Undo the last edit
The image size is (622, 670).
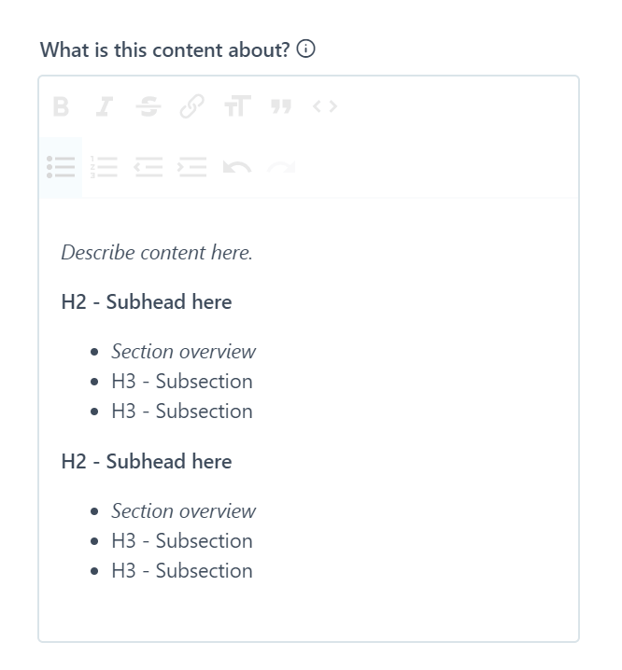point(237,167)
